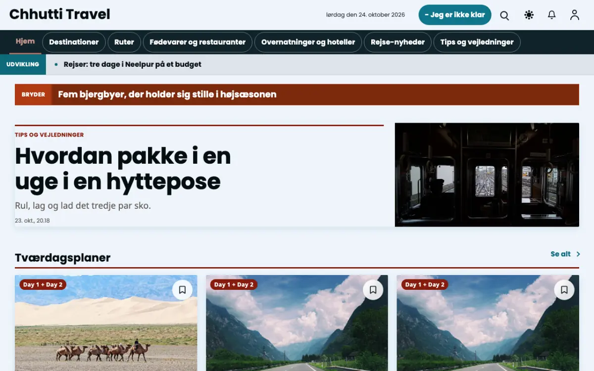
Task: Click Day 1 + Day 2 badge on rightmost card
Action: pos(425,284)
